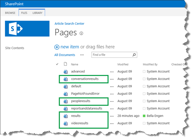
Task: Click the Pages library heading
Action: tap(66, 32)
